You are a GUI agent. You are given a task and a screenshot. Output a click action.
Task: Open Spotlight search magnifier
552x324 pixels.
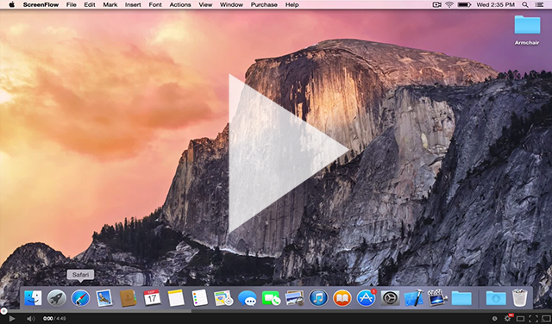click(525, 4)
